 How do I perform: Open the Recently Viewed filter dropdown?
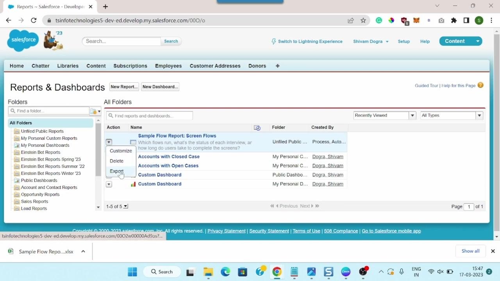point(412,116)
